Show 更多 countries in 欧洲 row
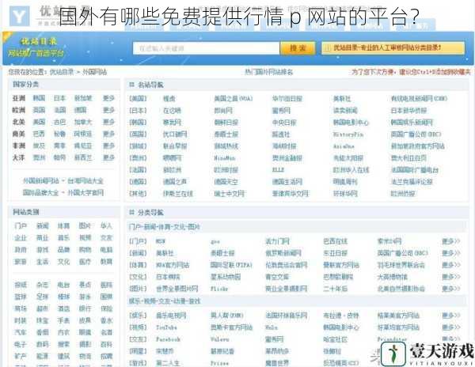 point(108,110)
